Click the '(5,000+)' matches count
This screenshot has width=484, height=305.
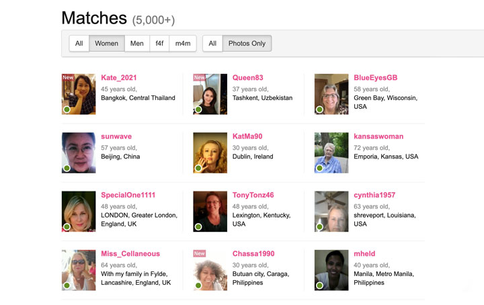[153, 20]
